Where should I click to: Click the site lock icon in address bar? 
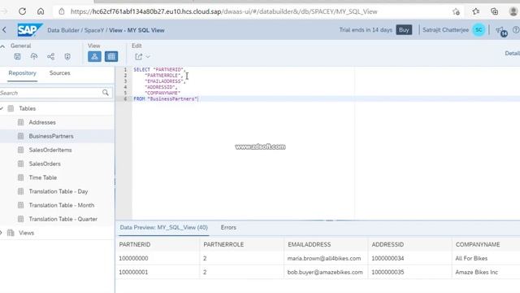click(62, 11)
